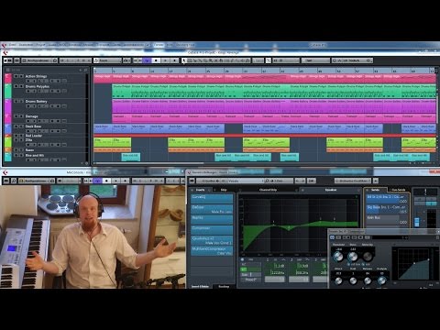Screen dimensions: 440x330
Task: Mute the Drums Polyplex track
Action: pos(16,86)
